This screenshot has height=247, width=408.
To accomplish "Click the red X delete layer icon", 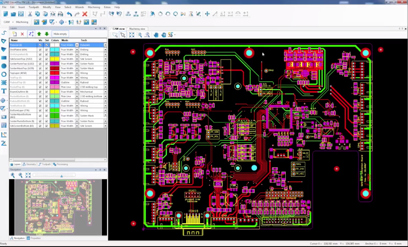I will pyautogui.click(x=22, y=34).
